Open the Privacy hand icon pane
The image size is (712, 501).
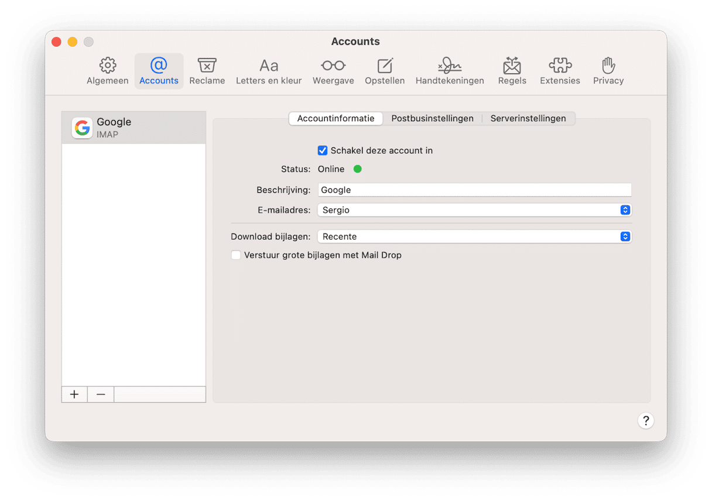[608, 71]
